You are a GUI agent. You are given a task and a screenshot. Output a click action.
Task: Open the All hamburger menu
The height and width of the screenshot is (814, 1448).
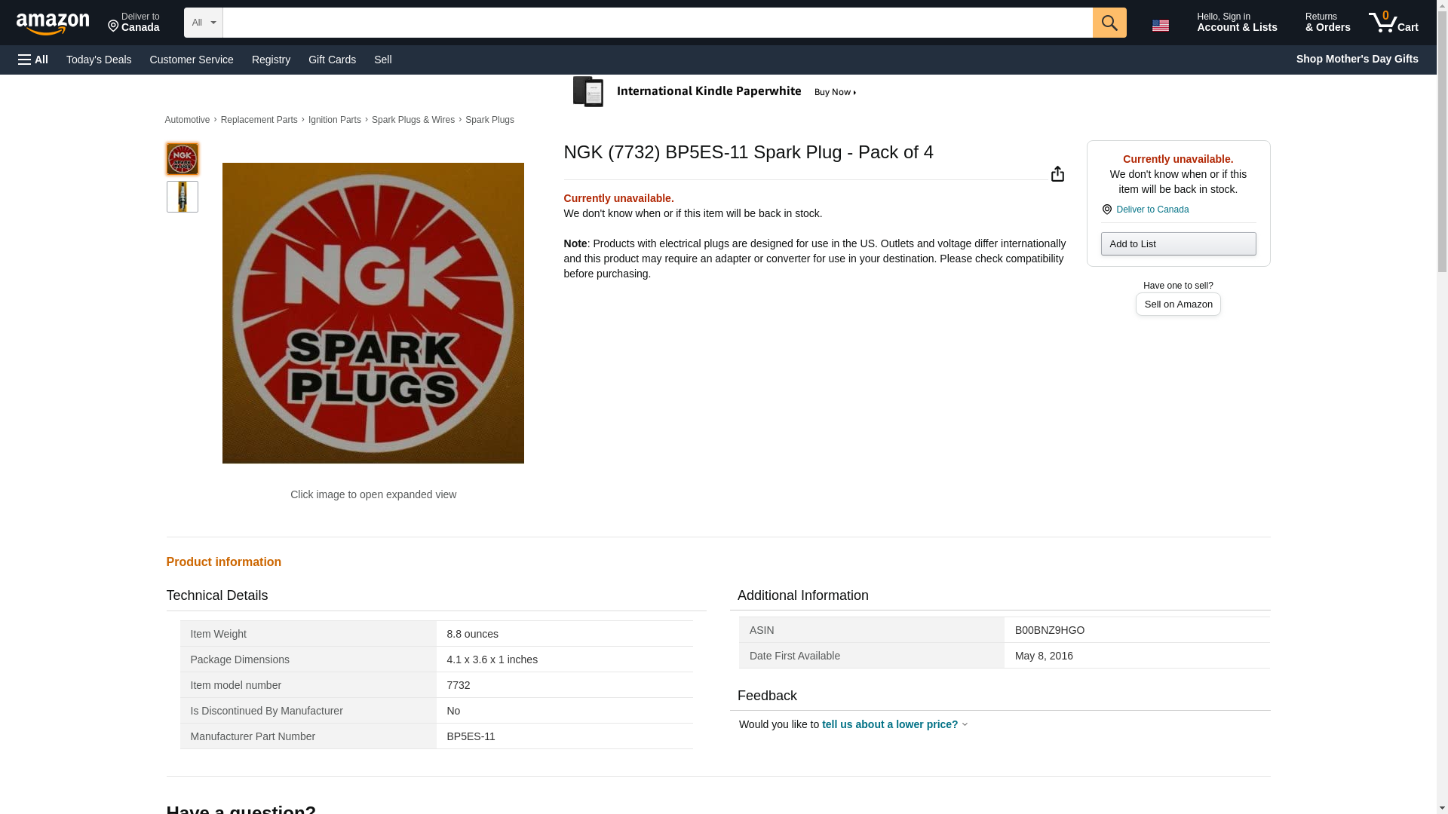coord(33,60)
